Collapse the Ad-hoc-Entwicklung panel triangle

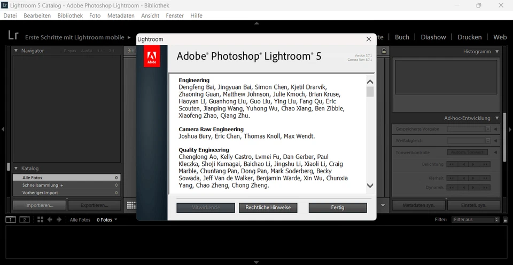497,118
